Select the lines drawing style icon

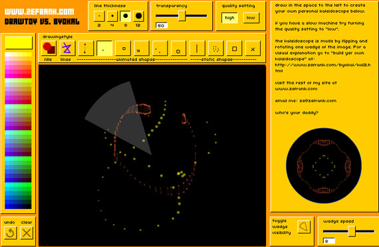(67, 48)
